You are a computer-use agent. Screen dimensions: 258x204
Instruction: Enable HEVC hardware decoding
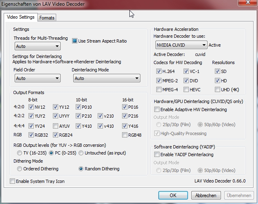click(x=186, y=89)
